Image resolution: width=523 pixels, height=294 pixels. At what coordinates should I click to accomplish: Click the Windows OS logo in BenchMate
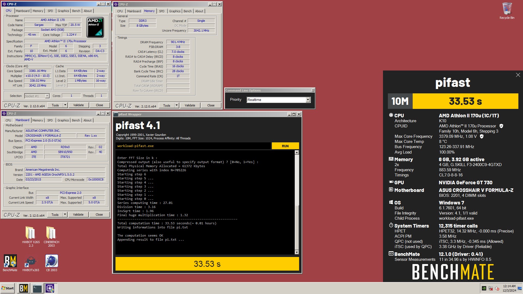[391, 202]
